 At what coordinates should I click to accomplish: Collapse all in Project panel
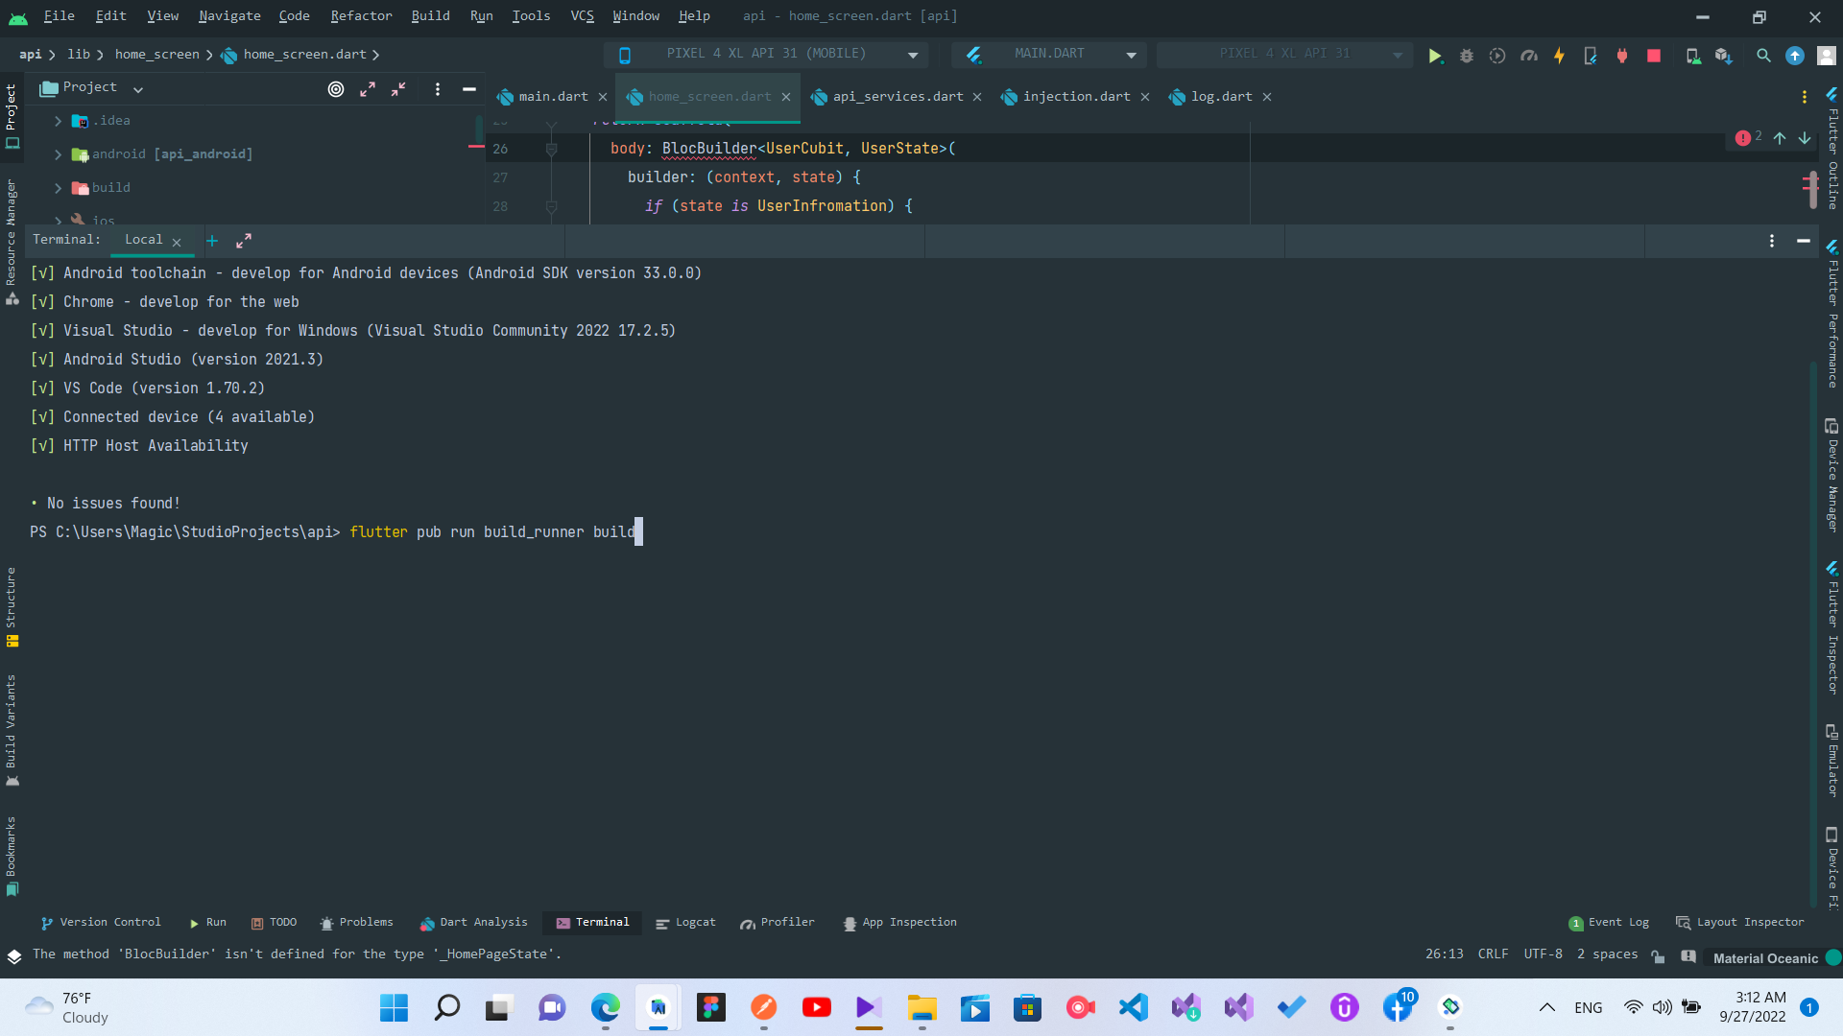398,89
